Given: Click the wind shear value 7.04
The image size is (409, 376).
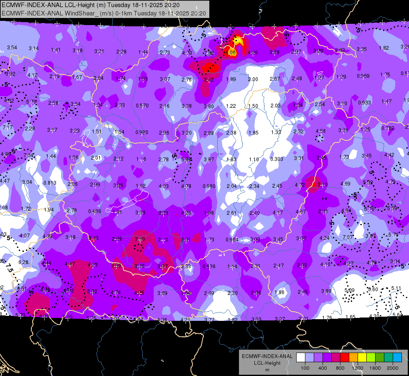Looking at the screenshot, I should click(x=29, y=155).
